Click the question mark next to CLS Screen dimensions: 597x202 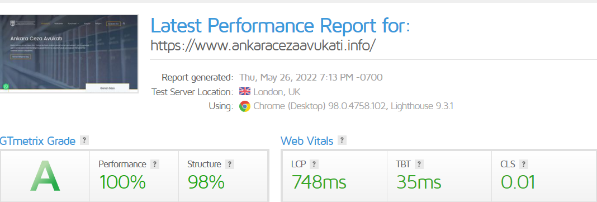[524, 165]
